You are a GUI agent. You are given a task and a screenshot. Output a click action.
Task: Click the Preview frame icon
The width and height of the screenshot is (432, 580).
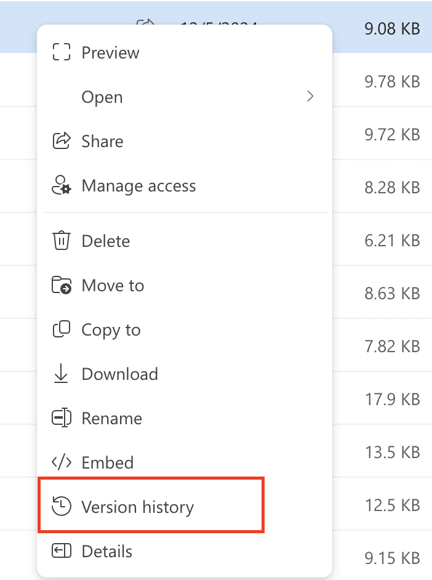click(x=61, y=52)
